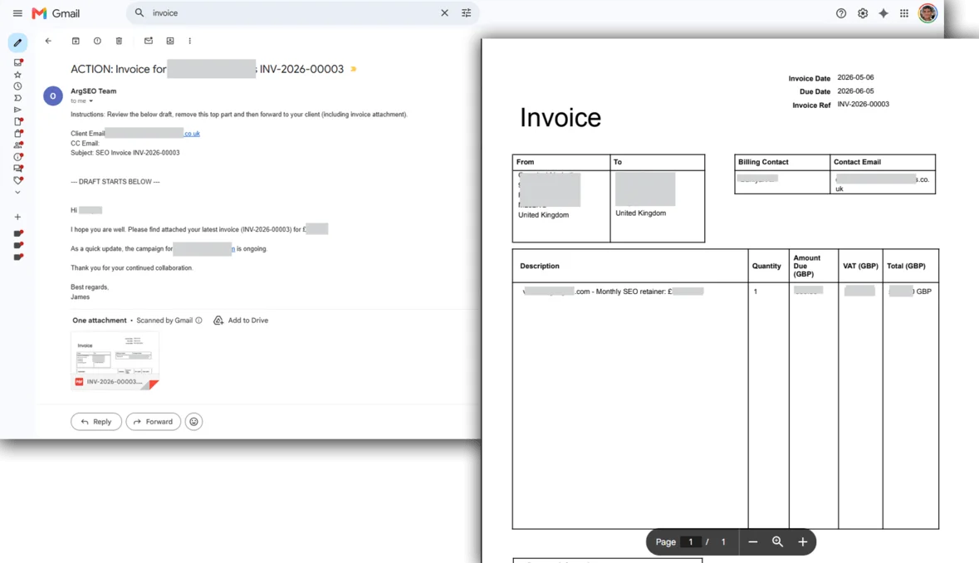Viewport: 979px width, 563px height.
Task: Open Snoozed clock icon in sidebar
Action: pos(17,86)
